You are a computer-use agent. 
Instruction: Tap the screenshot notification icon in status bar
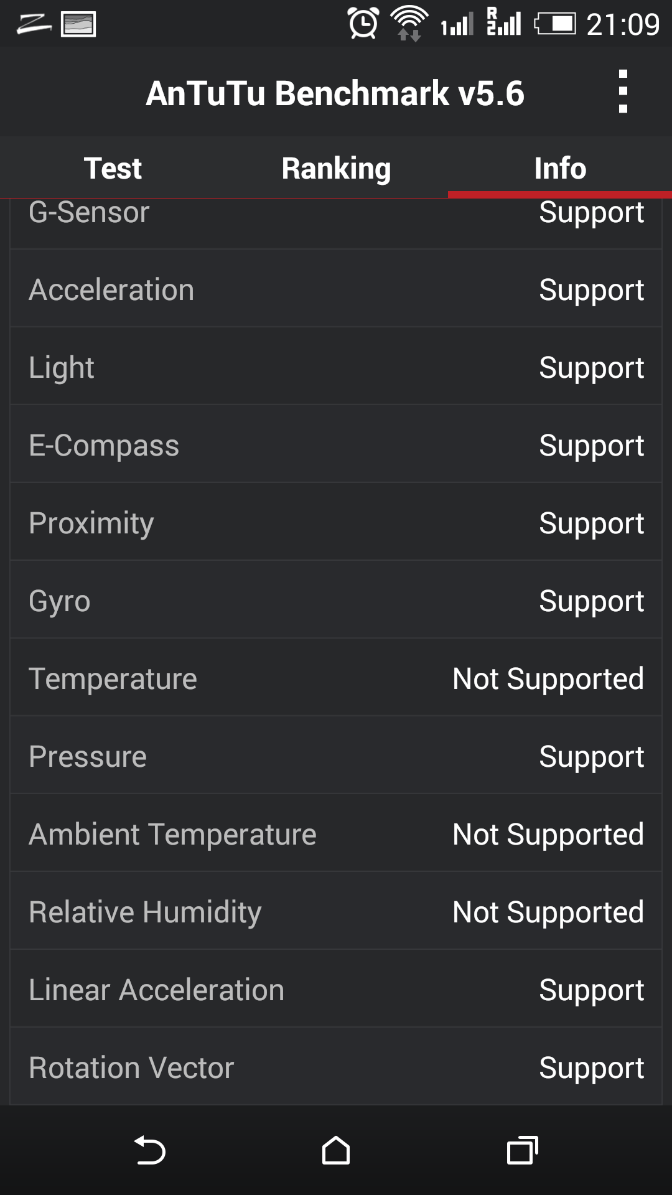pos(78,24)
